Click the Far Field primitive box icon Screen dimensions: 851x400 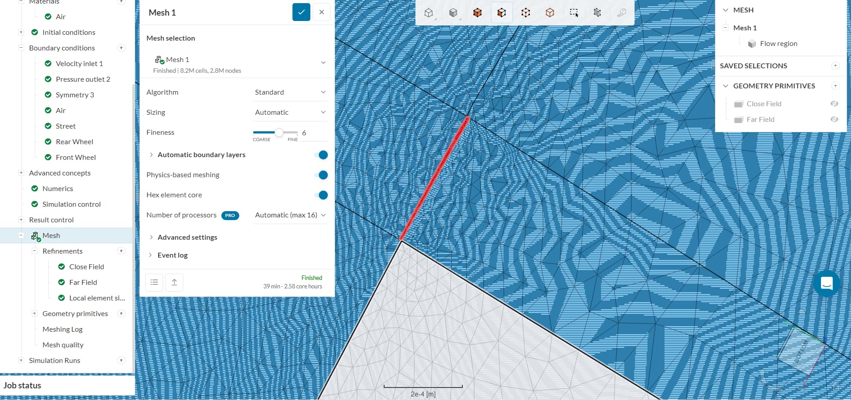point(739,120)
